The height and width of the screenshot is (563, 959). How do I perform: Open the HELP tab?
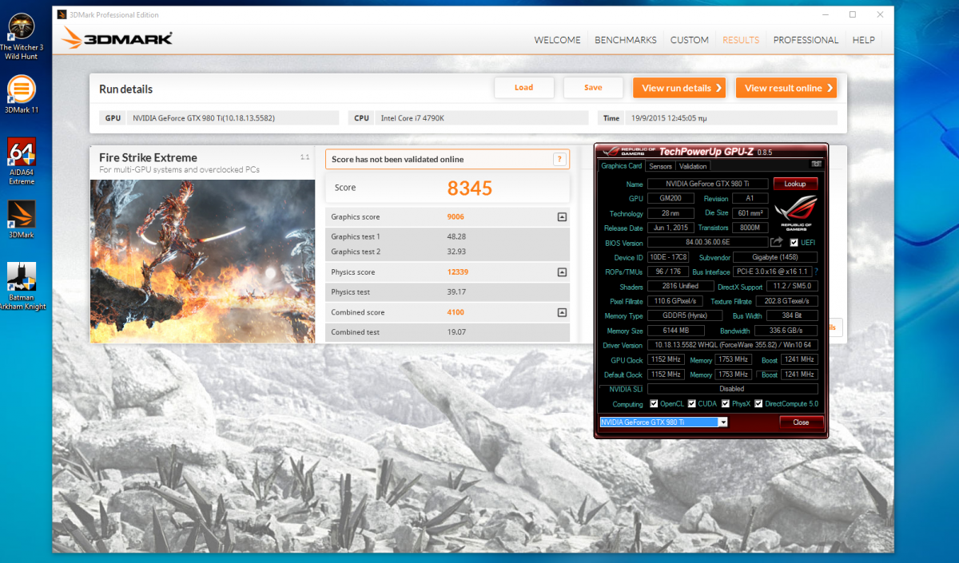(863, 40)
